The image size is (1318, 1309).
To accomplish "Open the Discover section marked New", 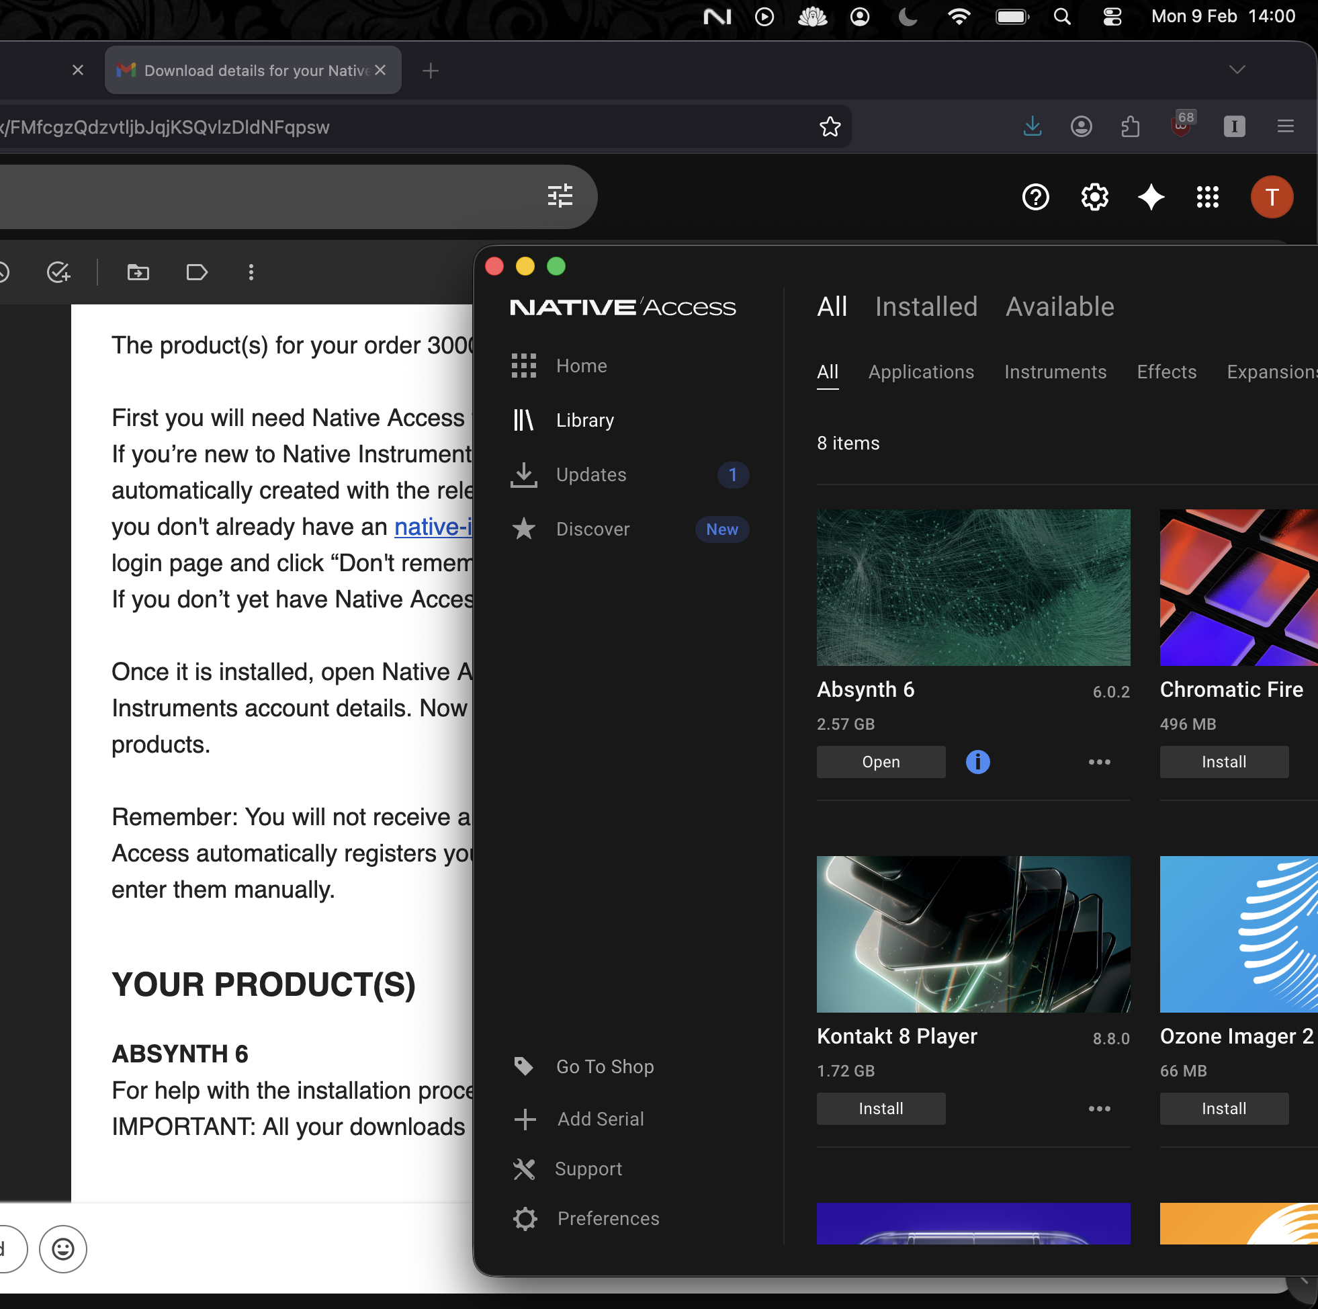I will pos(592,529).
